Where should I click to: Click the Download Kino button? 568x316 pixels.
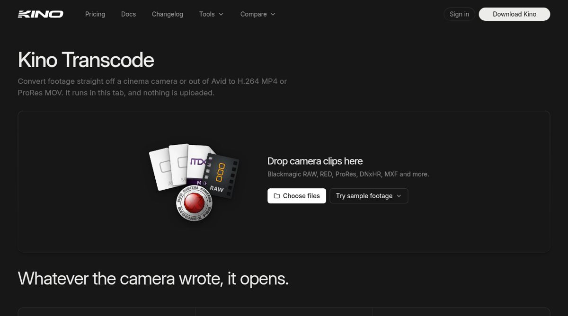pos(515,14)
